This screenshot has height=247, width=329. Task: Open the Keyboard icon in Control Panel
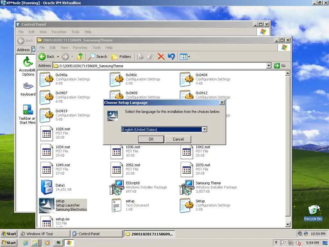point(28,89)
